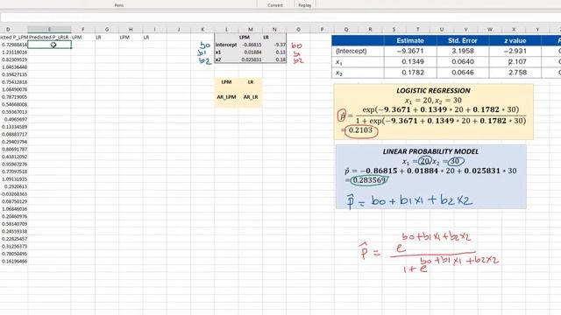This screenshot has height=315, width=561.
Task: Select column J header
Action: coord(179,29)
